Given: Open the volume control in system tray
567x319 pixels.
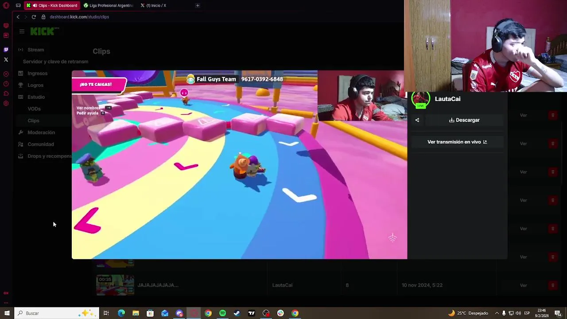Looking at the screenshot, I should click(518, 313).
